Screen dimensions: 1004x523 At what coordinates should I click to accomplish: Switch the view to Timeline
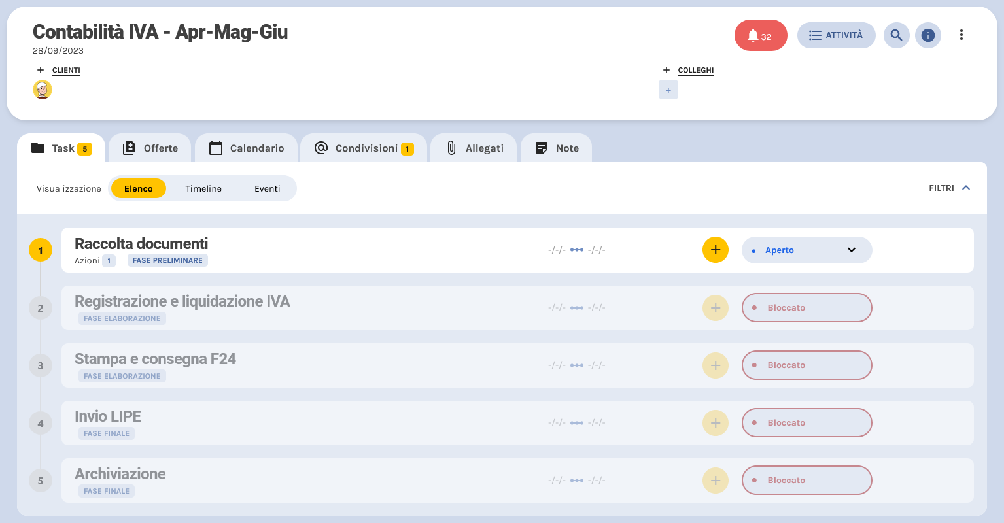(x=203, y=188)
